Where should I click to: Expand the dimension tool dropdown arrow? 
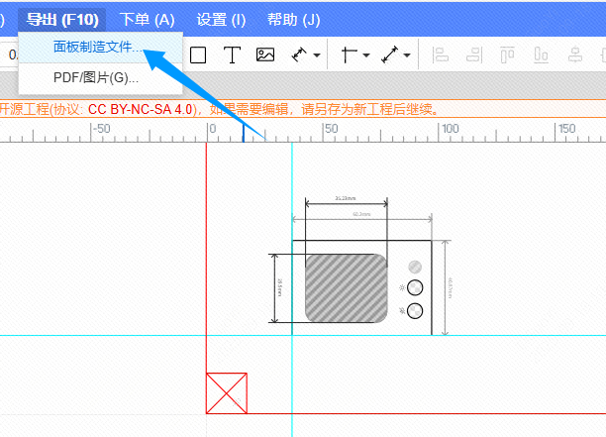tap(317, 56)
